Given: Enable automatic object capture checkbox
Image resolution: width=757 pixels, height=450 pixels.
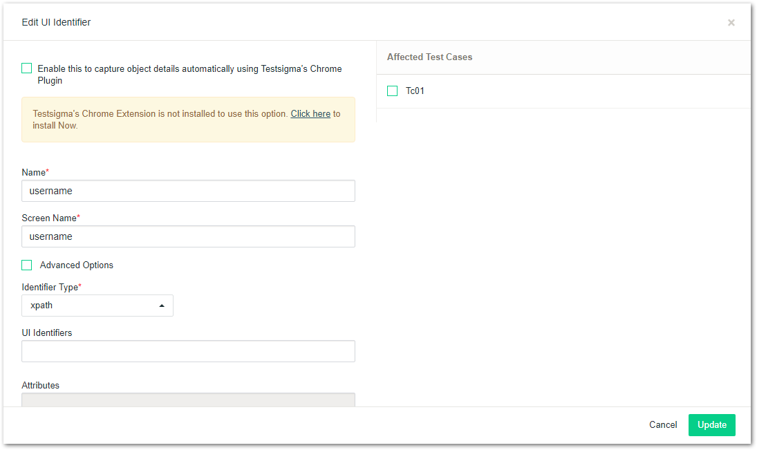Looking at the screenshot, I should pos(27,68).
